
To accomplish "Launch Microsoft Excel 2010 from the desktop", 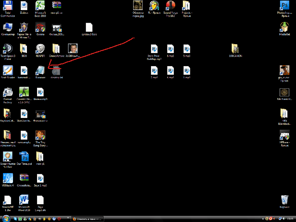I will click(x=40, y=6).
